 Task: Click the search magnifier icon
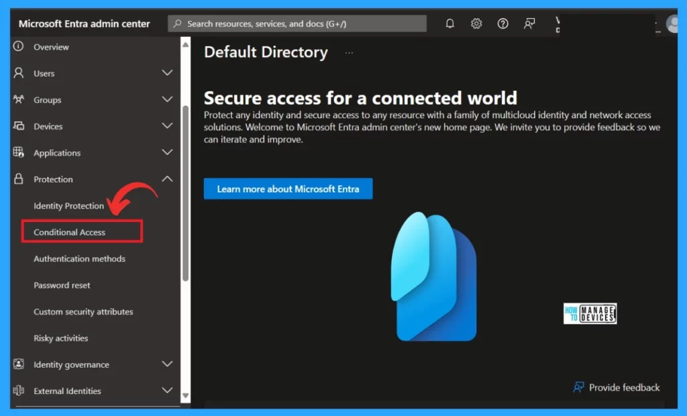click(x=177, y=23)
